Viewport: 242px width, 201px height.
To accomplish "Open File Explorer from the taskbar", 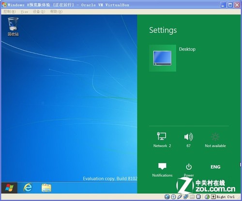I will click(46, 188).
